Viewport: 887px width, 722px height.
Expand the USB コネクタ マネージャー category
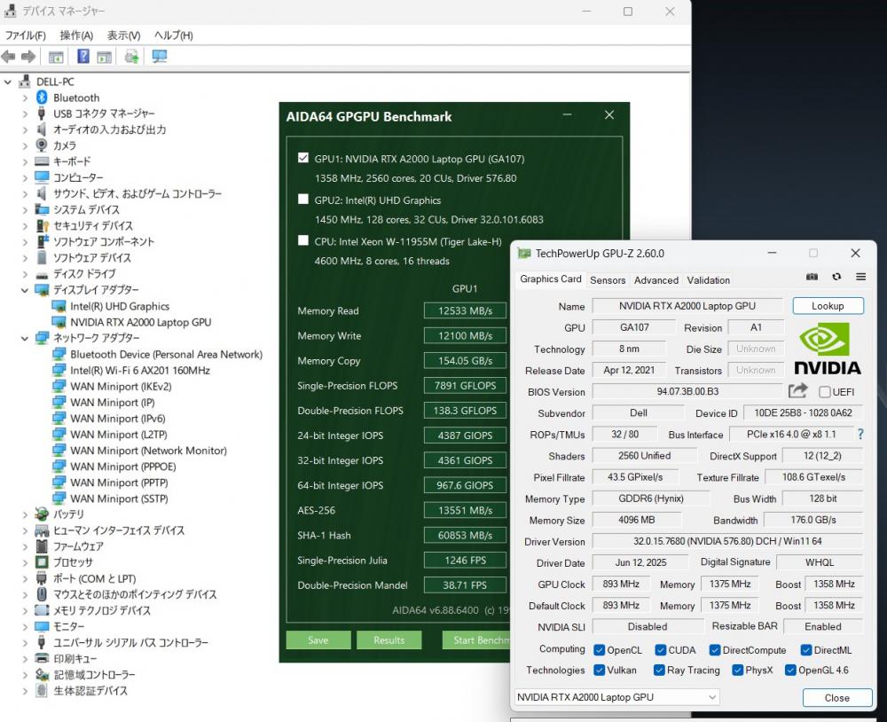point(25,114)
